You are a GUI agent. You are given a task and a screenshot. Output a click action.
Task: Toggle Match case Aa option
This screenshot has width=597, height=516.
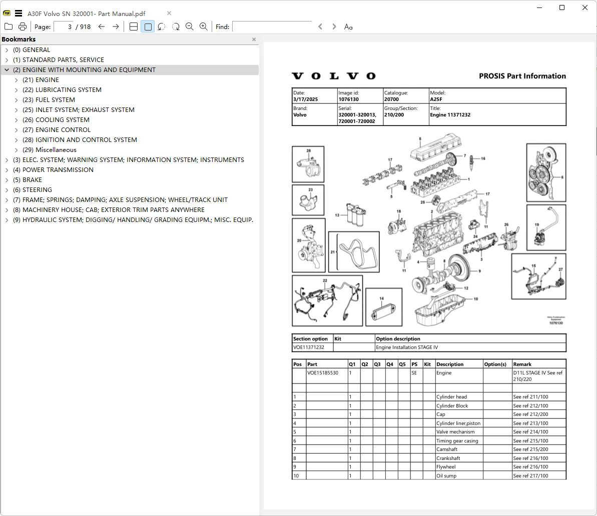[348, 26]
